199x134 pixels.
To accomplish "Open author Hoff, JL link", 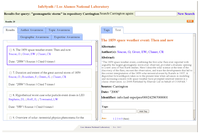I will point(32,99).
